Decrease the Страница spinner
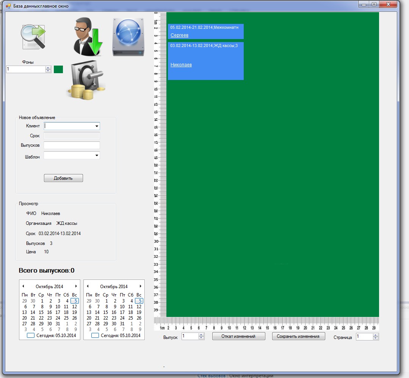This screenshot has width=409, height=378. [376, 338]
